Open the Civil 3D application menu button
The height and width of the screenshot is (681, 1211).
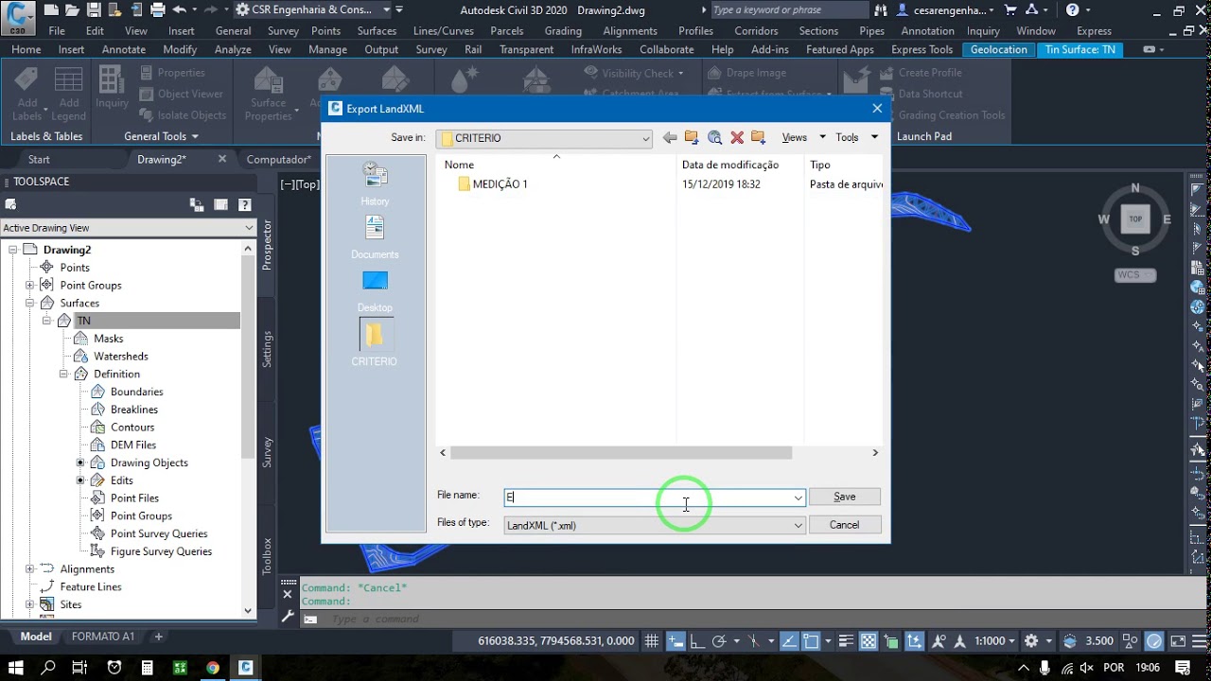(x=18, y=16)
